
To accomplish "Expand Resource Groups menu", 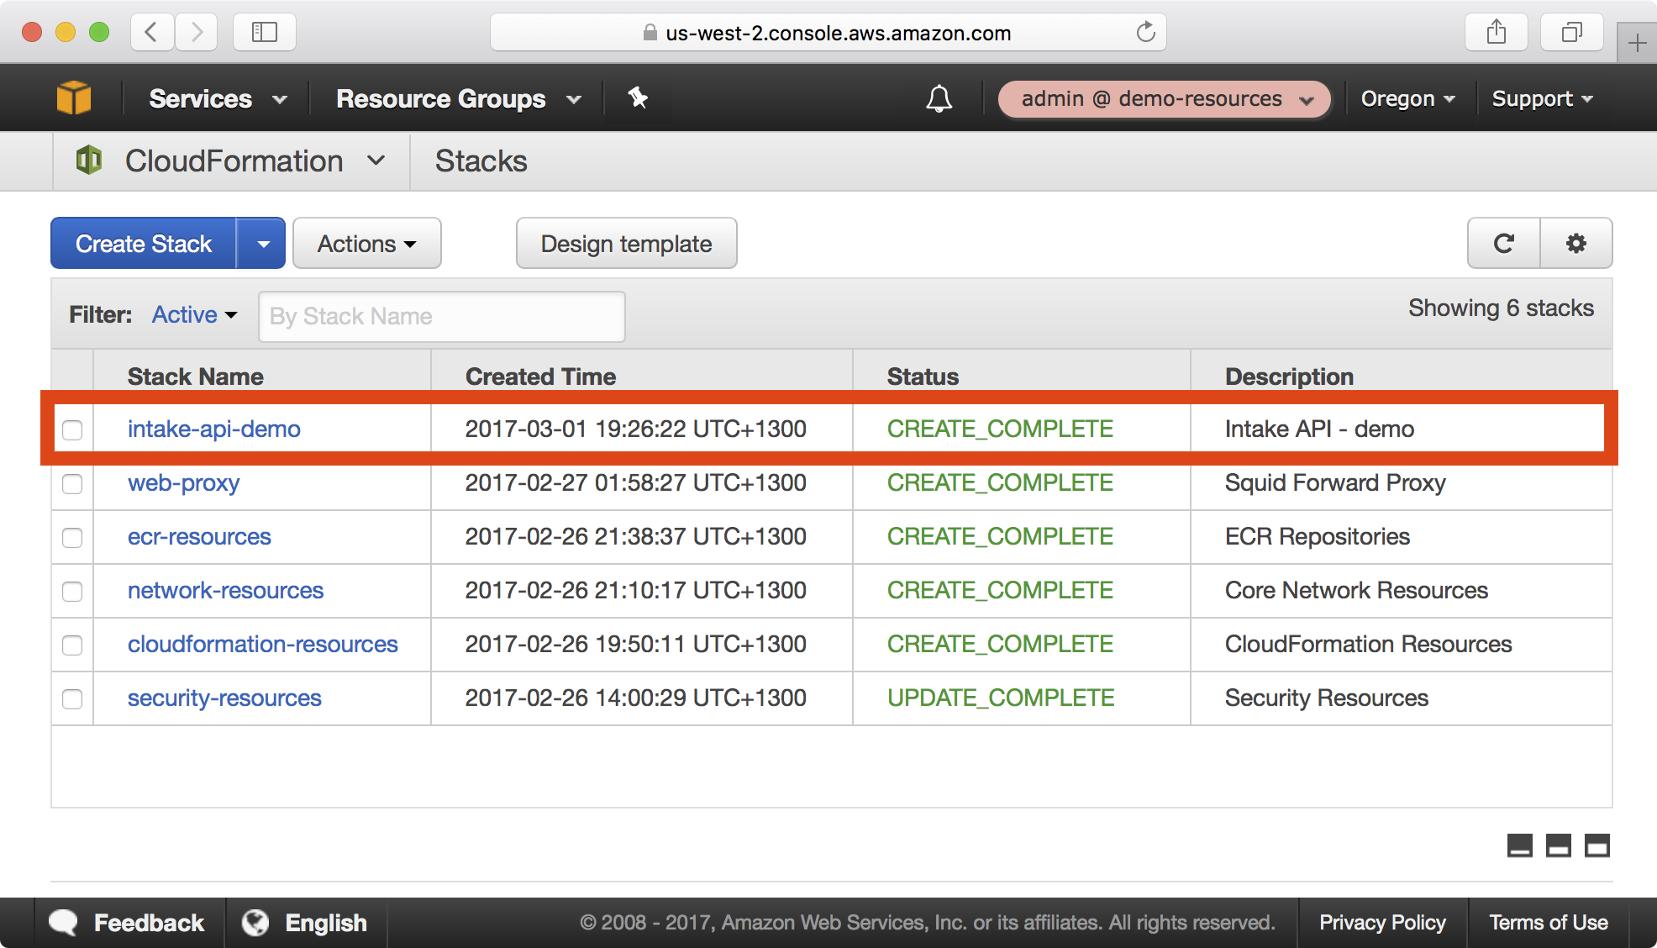I will (x=459, y=98).
